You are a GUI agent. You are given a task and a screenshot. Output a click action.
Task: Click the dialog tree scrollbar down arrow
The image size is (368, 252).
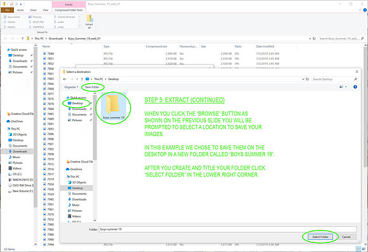[x=95, y=220]
